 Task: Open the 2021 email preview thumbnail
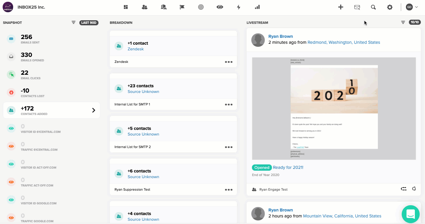point(334,108)
